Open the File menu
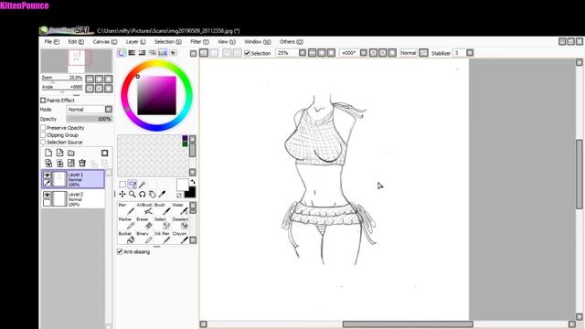The width and height of the screenshot is (585, 329). tap(51, 42)
